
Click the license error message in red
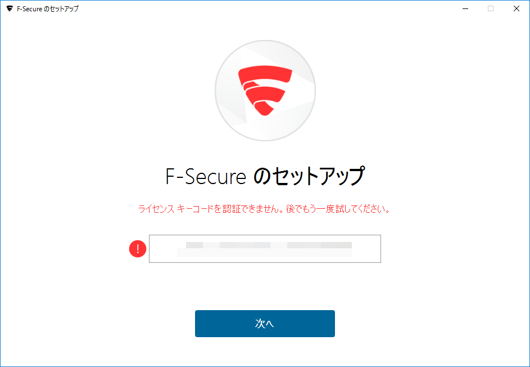[x=265, y=209]
